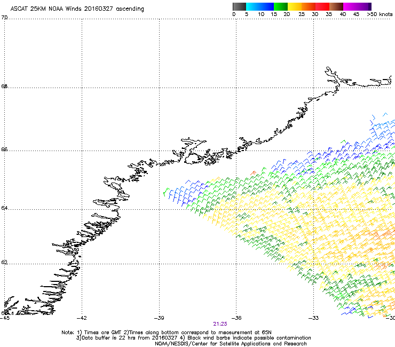
Task: Click the magenta 40-45 knots color segment
Action: pos(350,6)
